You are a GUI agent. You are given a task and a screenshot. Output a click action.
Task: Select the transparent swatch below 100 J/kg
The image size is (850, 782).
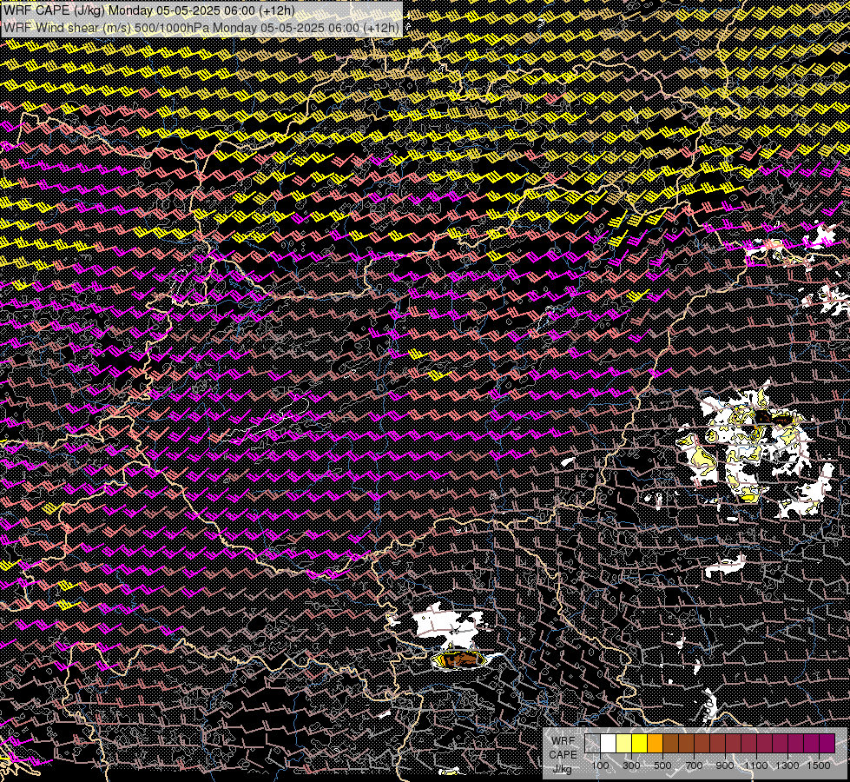coord(592,743)
